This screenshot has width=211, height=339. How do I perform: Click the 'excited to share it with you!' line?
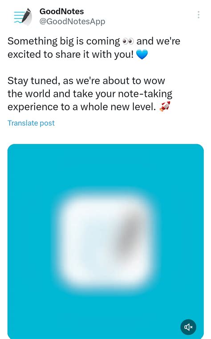(x=70, y=54)
